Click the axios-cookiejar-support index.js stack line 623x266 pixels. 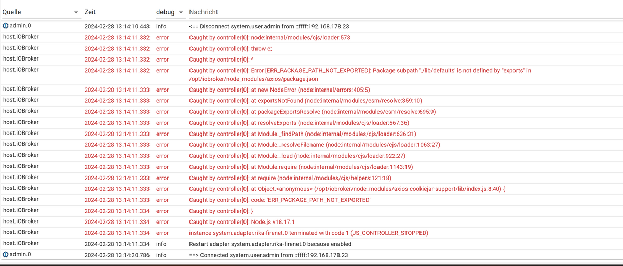click(346, 188)
